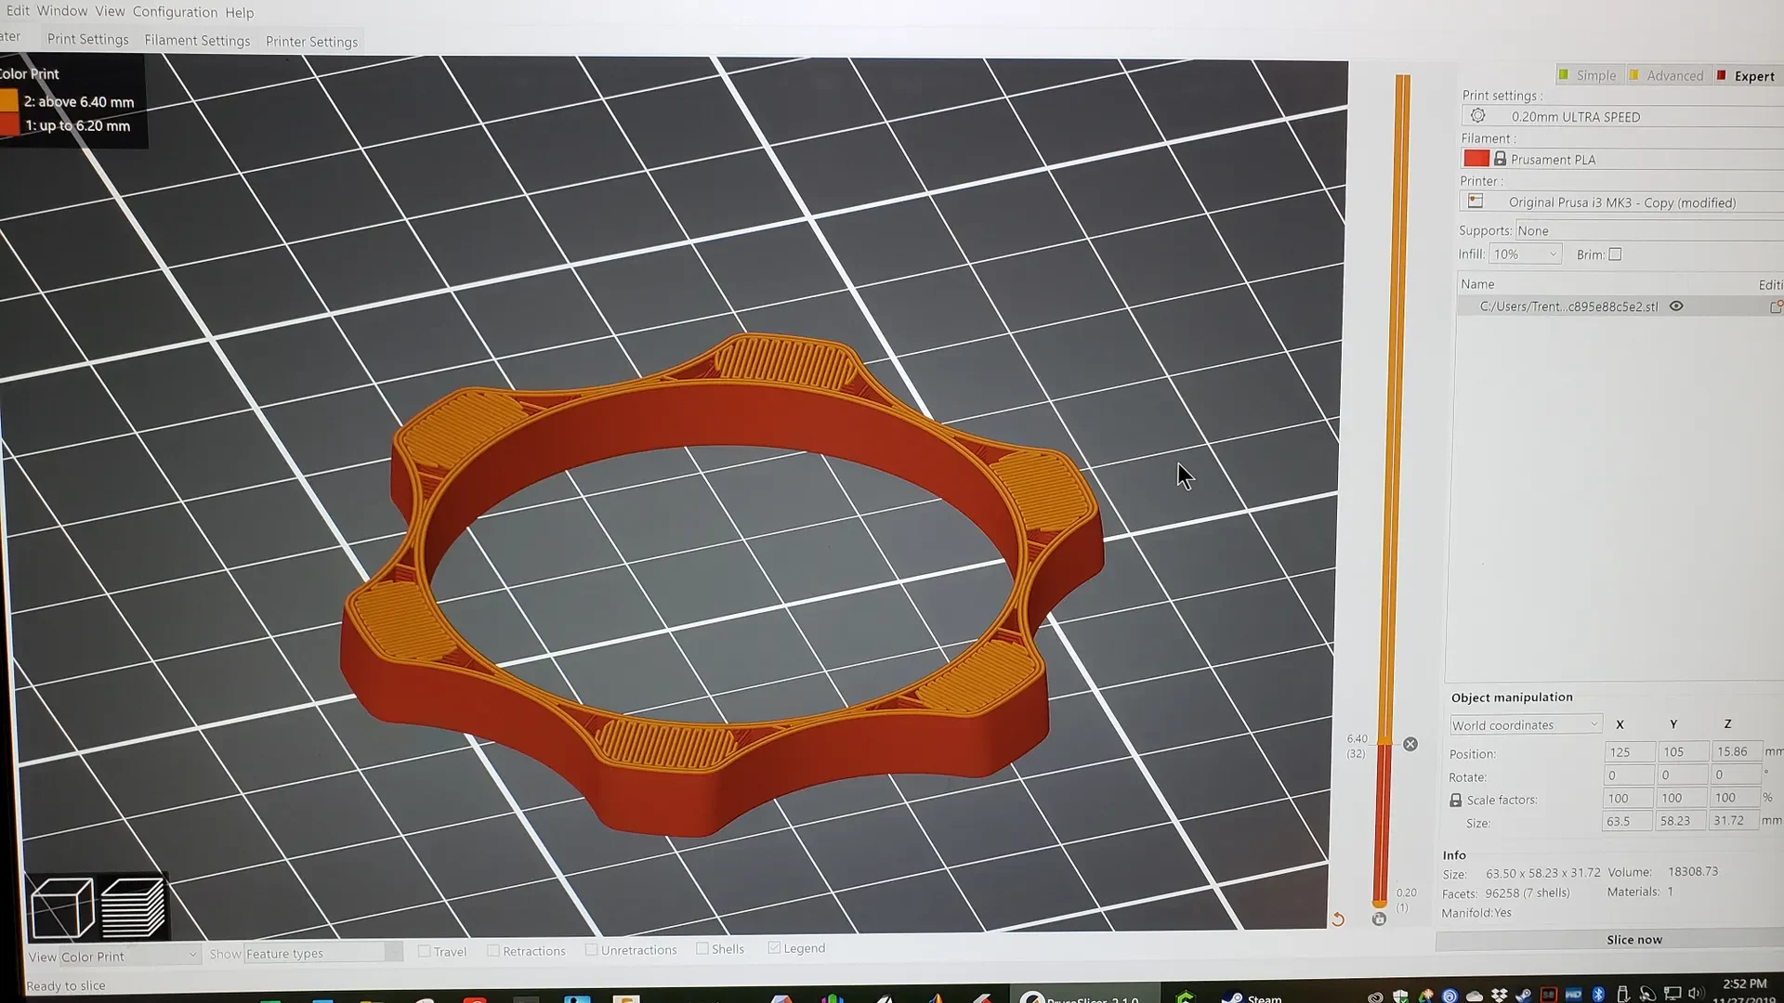The image size is (1784, 1003).
Task: Enable the Retractions checkbox
Action: click(x=493, y=950)
